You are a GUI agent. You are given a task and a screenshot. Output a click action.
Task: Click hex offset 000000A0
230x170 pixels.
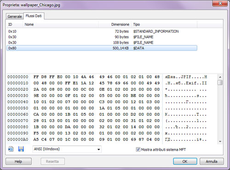point(18,140)
